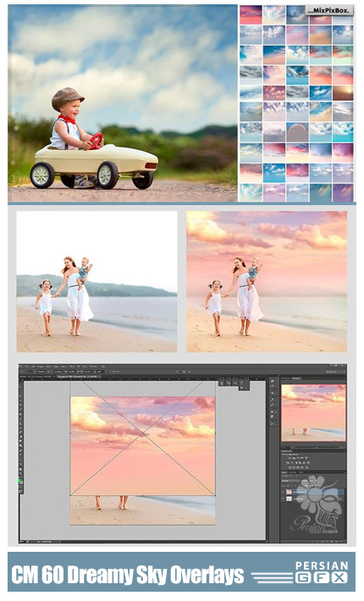Viewport: 364px width, 601px height.
Task: Switch to the inactive document tab
Action: pos(36,376)
